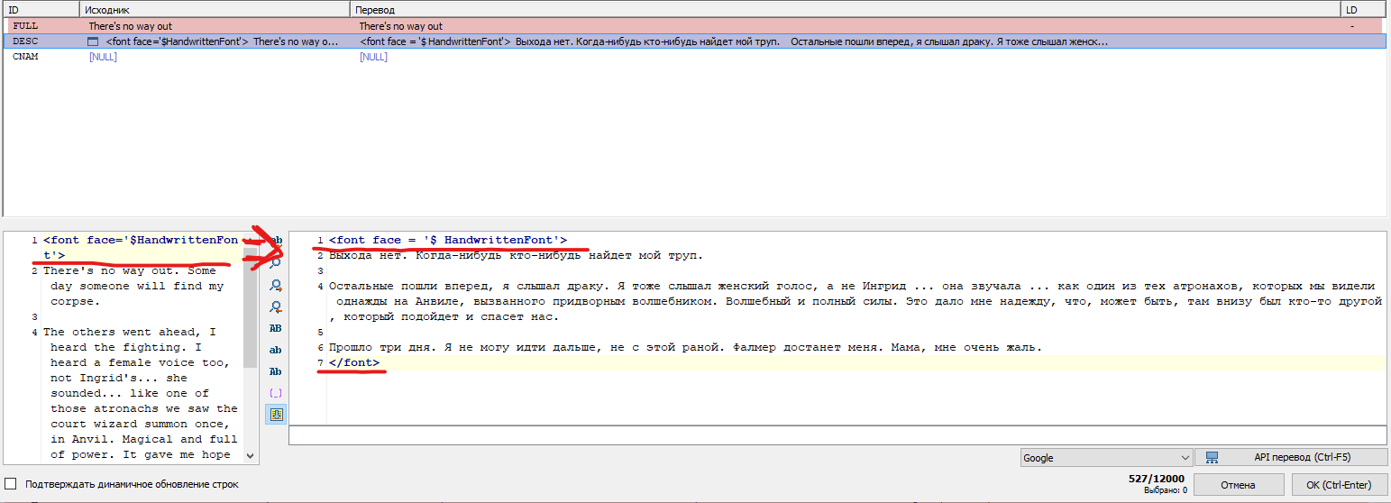Click the 'LD' column header
The height and width of the screenshot is (503, 1391).
click(1363, 9)
